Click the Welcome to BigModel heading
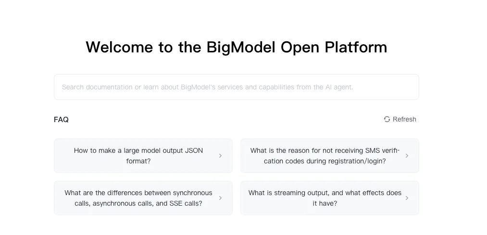 [236, 47]
